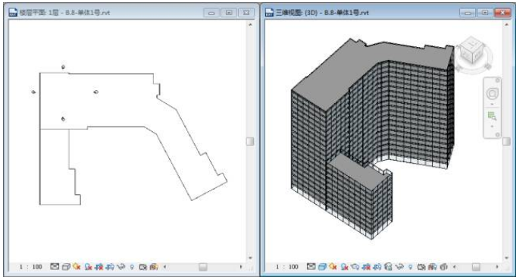This screenshot has width=529, height=279.
Task: Open Visual Style in floor plan view bar
Action: pyautogui.click(x=66, y=267)
